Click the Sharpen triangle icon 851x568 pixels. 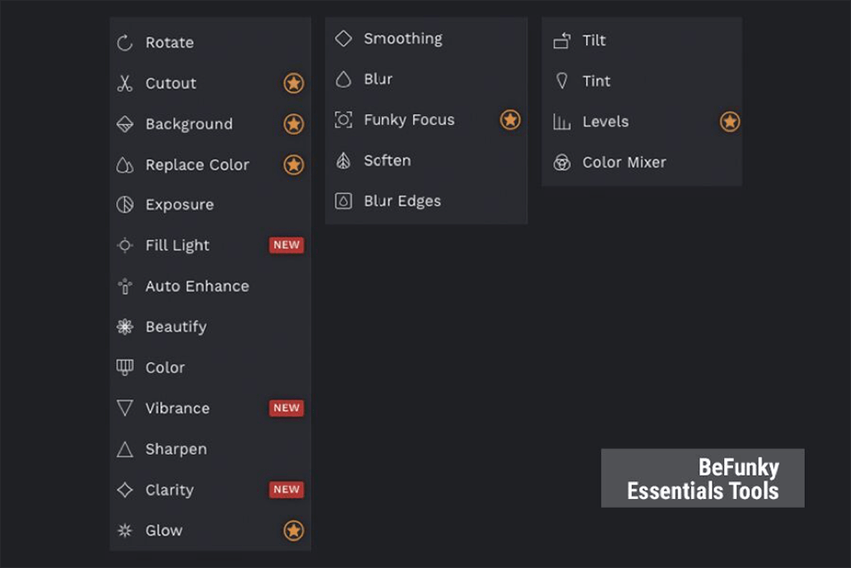(125, 449)
